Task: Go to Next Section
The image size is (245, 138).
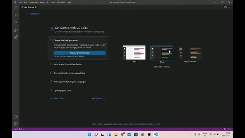Action: click(x=98, y=99)
